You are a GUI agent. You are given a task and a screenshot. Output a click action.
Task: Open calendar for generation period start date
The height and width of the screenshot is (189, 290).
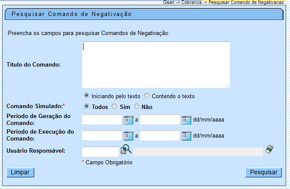click(x=129, y=120)
